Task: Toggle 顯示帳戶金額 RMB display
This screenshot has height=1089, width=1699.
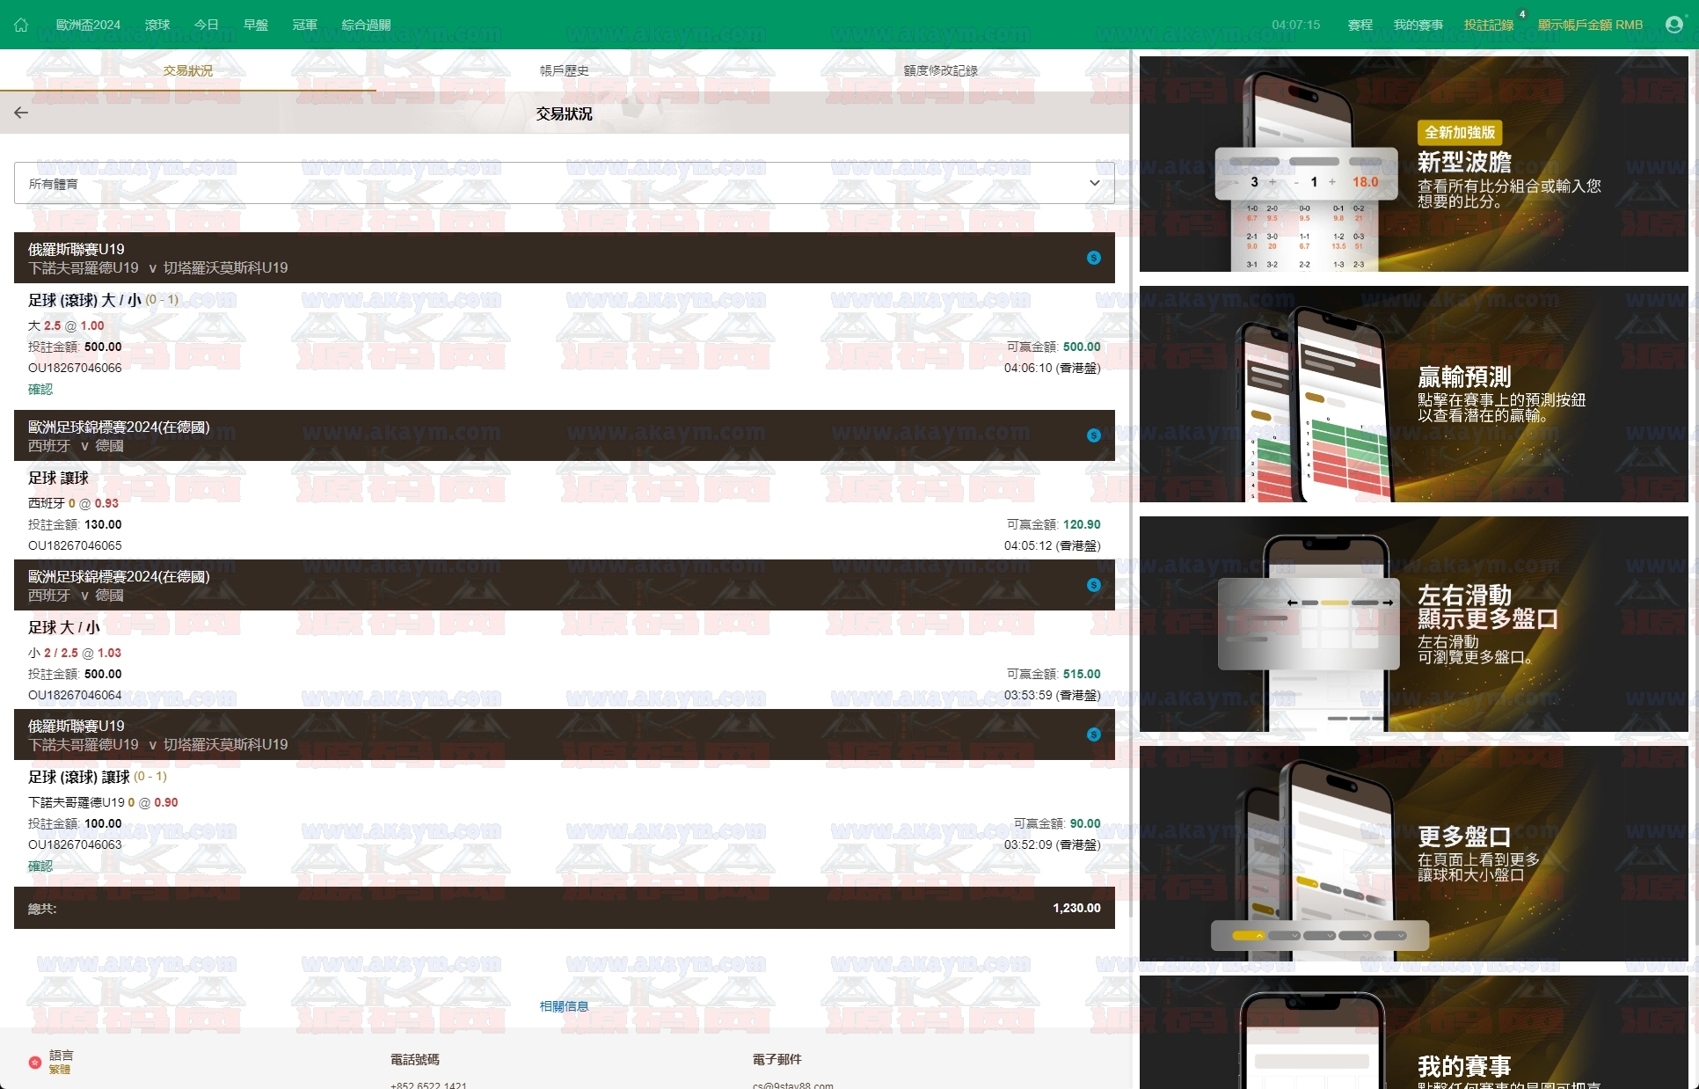Action: tap(1589, 25)
